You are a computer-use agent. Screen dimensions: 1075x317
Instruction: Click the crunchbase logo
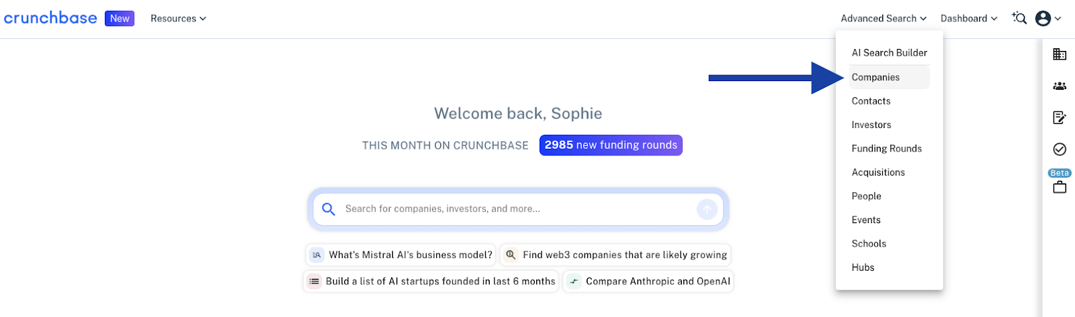(50, 18)
